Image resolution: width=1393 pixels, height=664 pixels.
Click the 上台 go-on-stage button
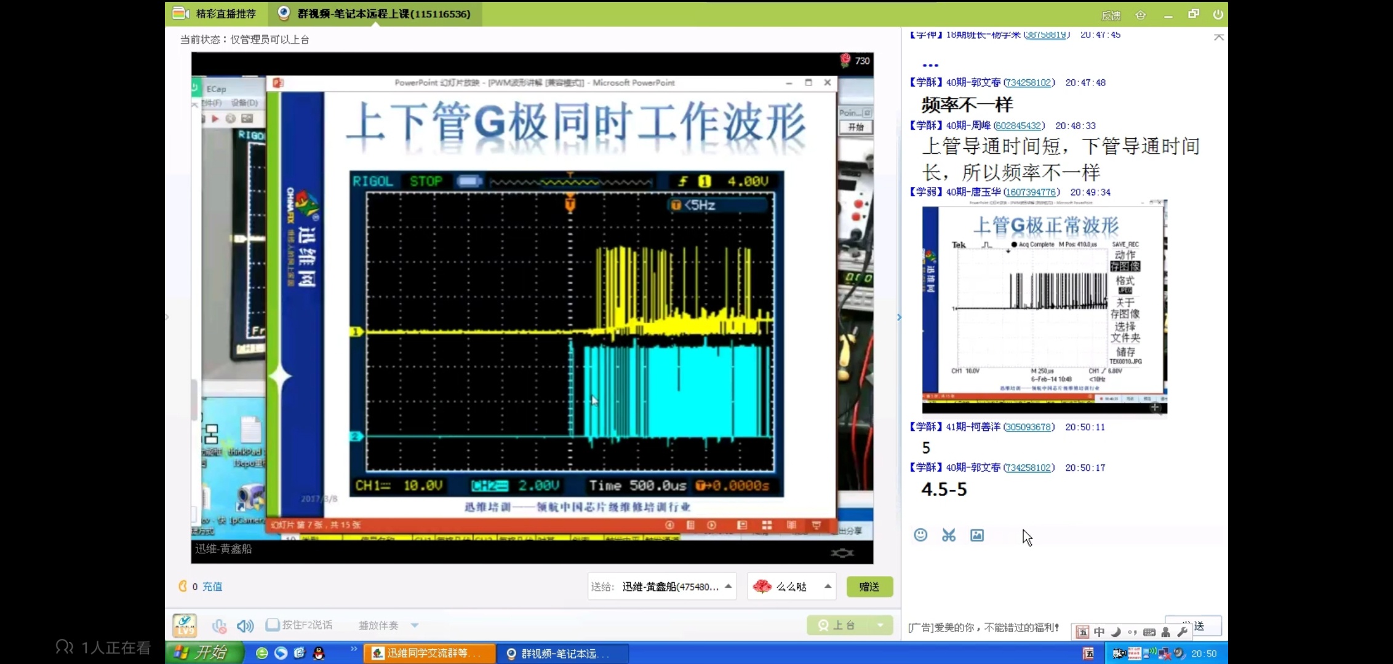pos(837,625)
